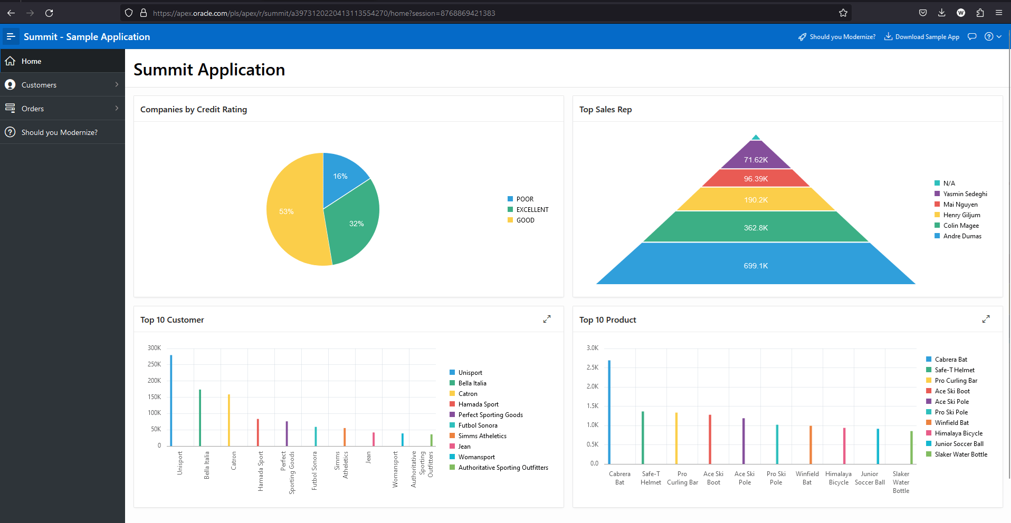Image resolution: width=1011 pixels, height=523 pixels.
Task: Bookmark this page using the star icon
Action: pos(843,13)
